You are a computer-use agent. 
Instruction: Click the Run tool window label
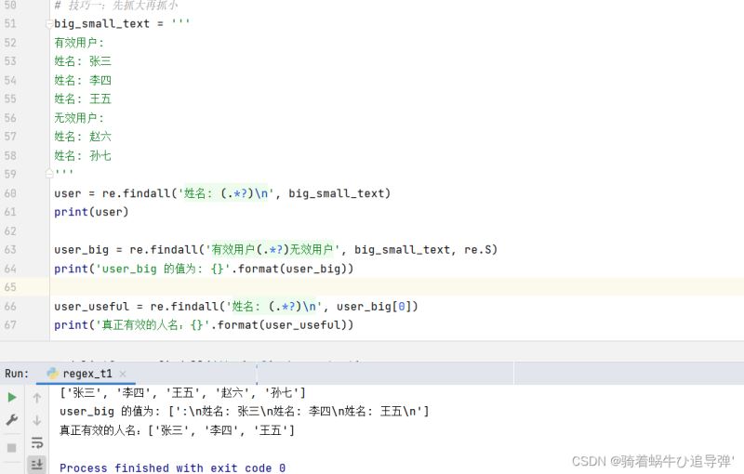tap(16, 374)
